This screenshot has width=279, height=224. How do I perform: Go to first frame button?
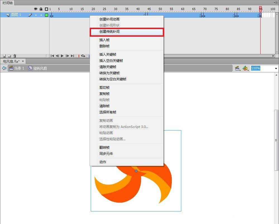click(52, 56)
